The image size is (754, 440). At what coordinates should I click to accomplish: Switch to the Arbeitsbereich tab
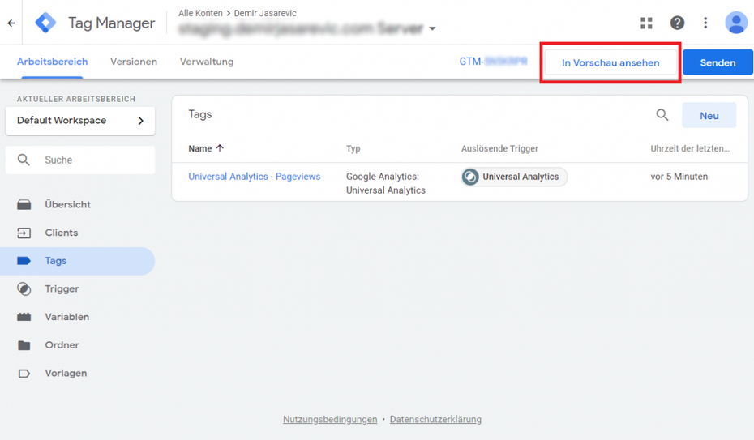53,62
